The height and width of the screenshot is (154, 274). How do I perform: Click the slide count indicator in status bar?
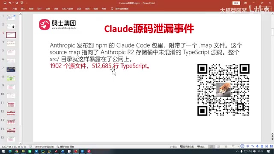(x=14, y=147)
